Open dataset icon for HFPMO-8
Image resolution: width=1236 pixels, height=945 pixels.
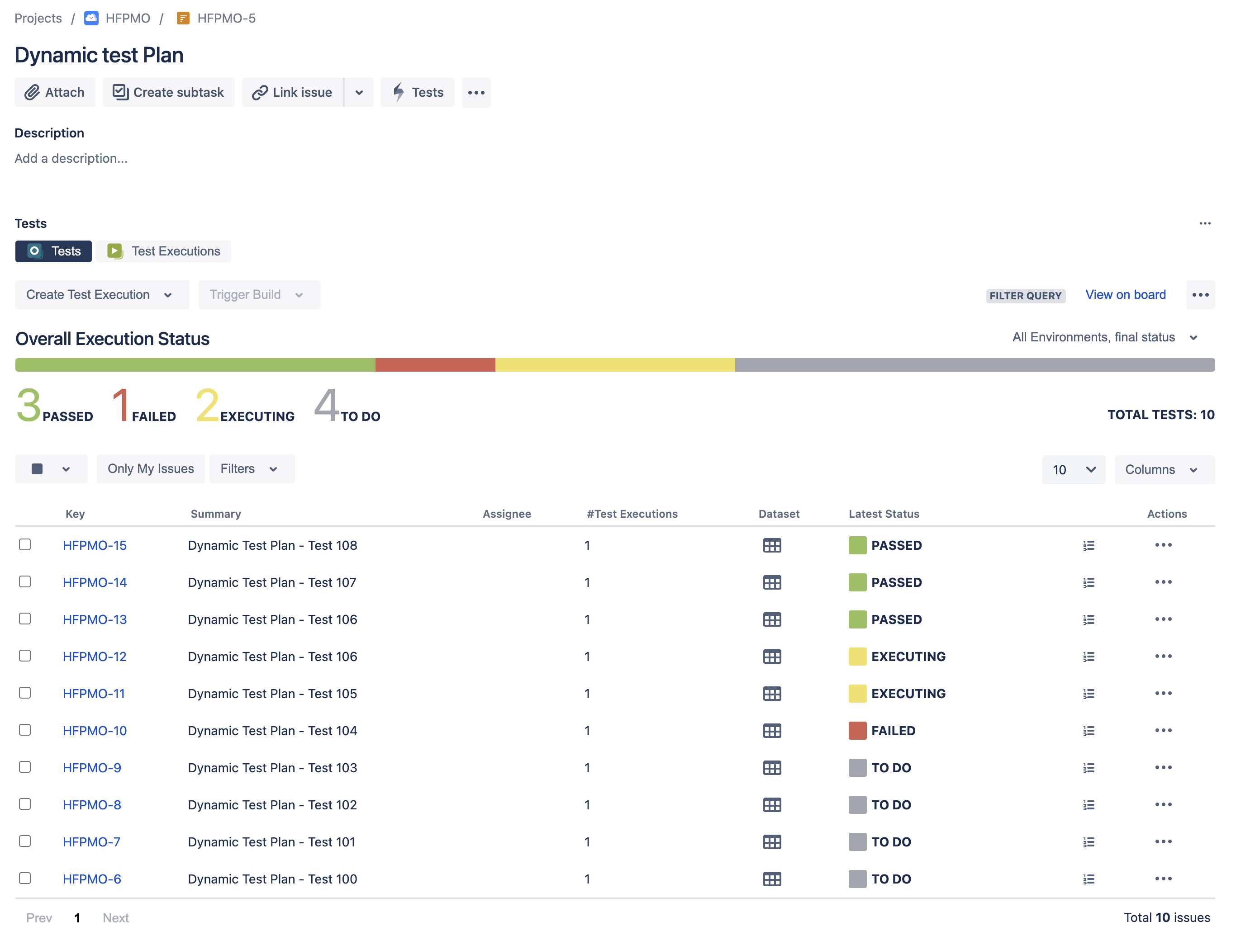pos(772,805)
